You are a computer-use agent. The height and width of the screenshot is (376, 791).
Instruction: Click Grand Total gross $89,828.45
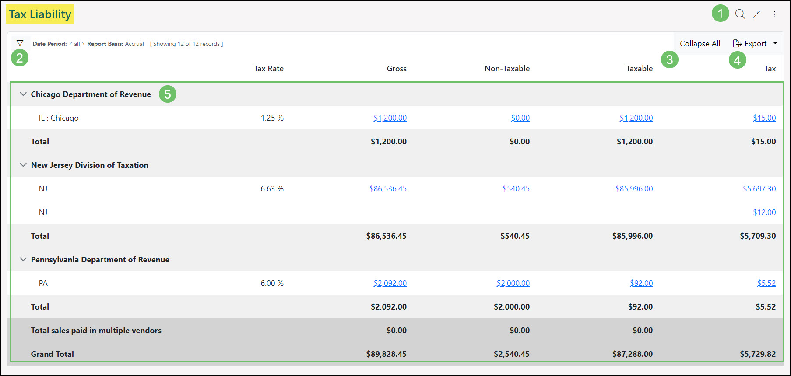(x=386, y=354)
